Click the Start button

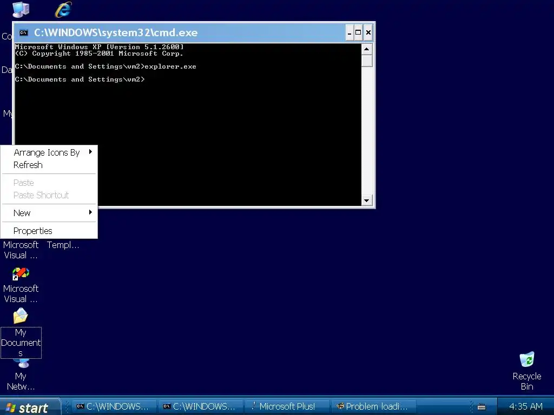[x=30, y=407]
